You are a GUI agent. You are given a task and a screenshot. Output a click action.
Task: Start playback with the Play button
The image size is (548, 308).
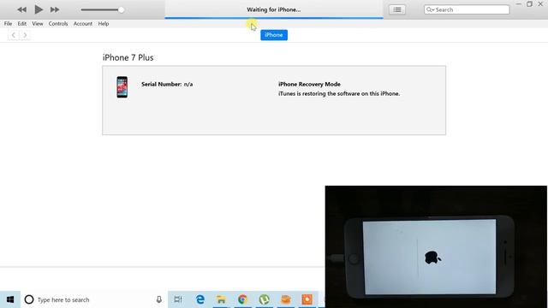39,9
